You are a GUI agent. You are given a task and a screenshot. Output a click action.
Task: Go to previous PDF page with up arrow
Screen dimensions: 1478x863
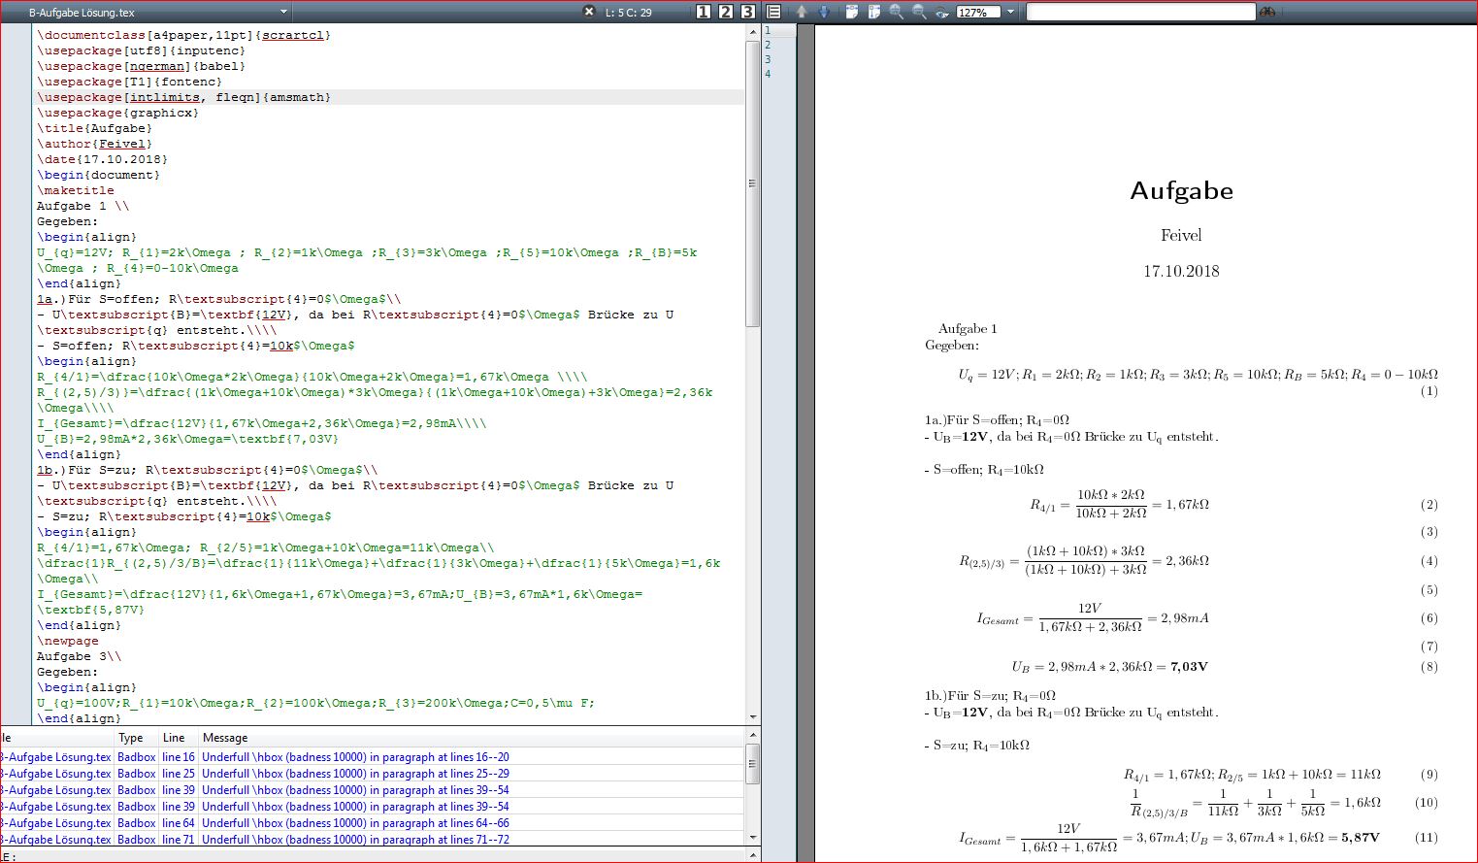coord(802,12)
